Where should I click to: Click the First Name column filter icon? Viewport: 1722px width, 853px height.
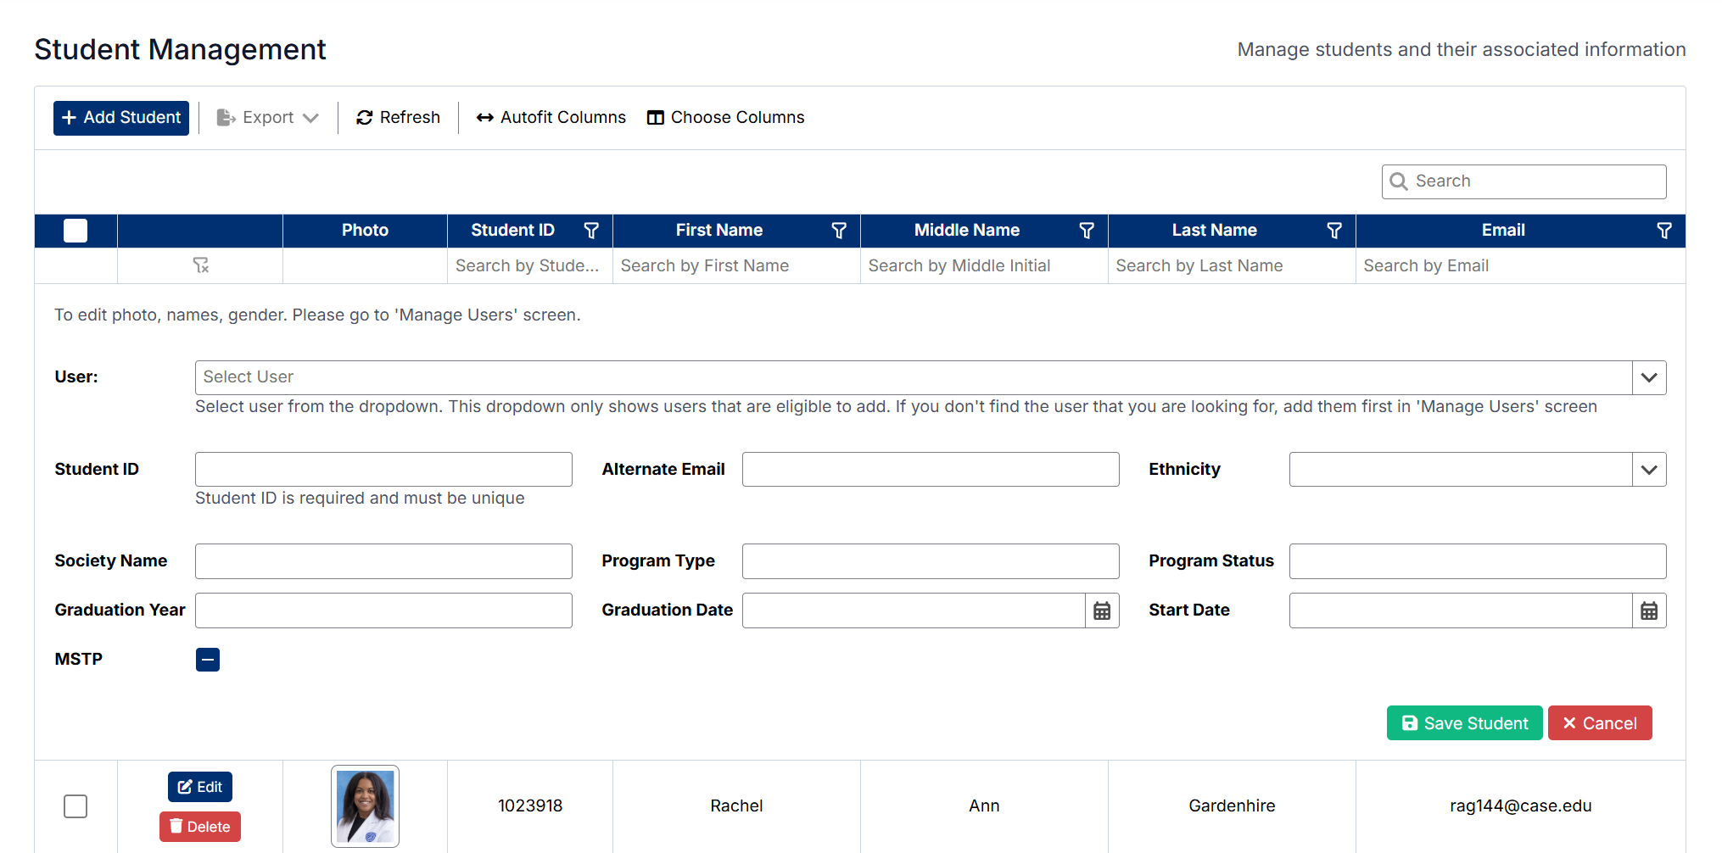click(839, 231)
